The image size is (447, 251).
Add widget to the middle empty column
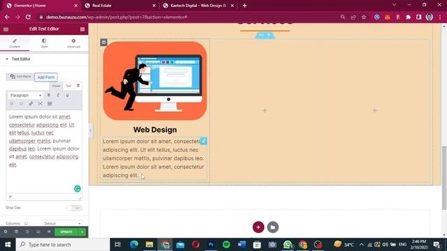(x=265, y=110)
